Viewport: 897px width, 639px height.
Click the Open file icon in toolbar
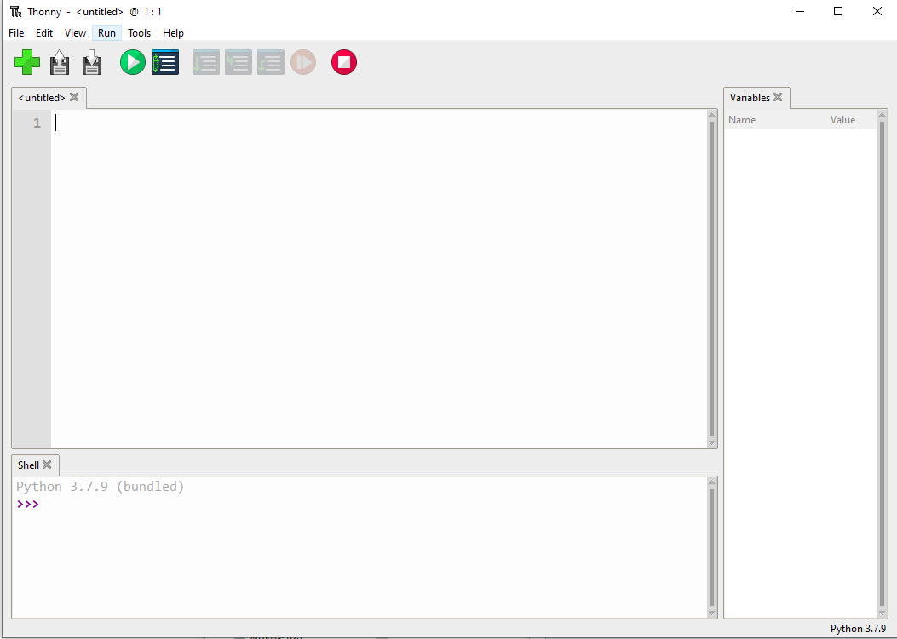point(60,62)
